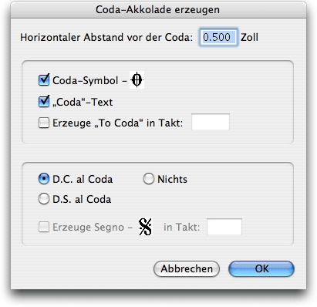Cancel with the Abbrechen button
The image size is (317, 307).
pyautogui.click(x=187, y=268)
